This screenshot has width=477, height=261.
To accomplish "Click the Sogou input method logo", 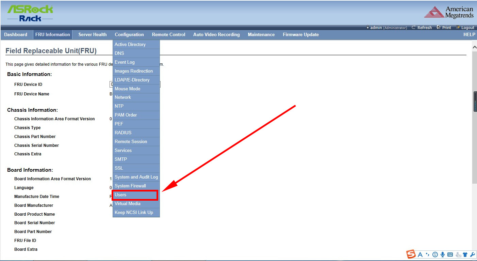I will [411, 254].
